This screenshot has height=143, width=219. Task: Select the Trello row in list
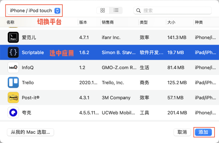point(109,82)
